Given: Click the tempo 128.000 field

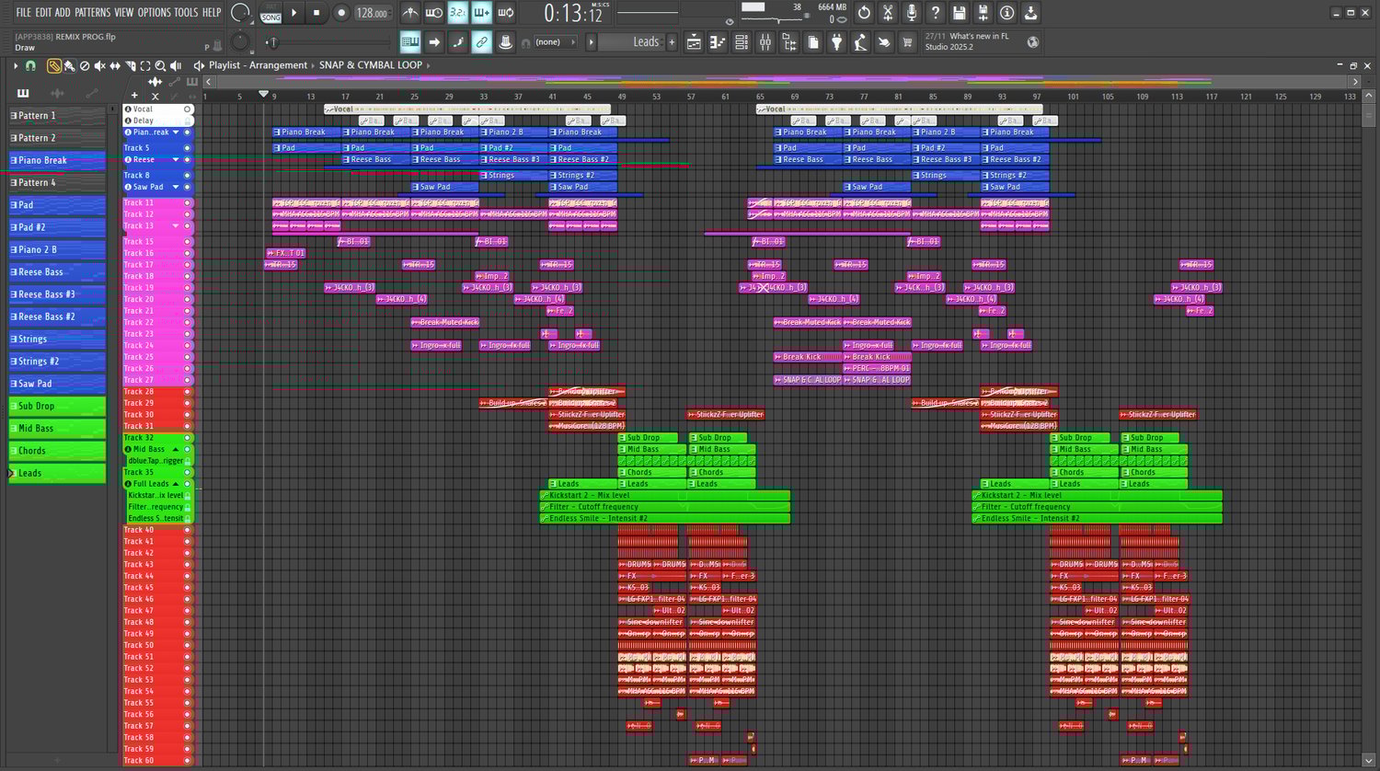Looking at the screenshot, I should (373, 13).
